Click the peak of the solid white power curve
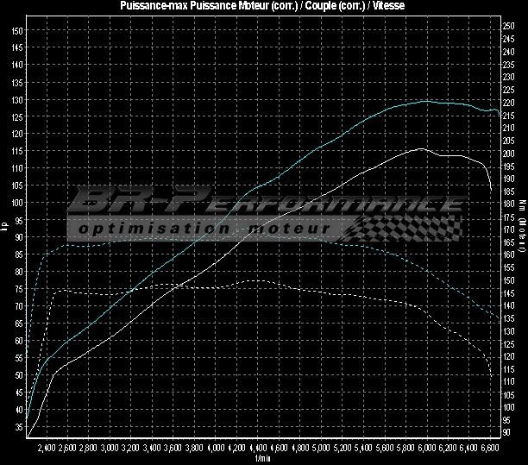 point(419,148)
